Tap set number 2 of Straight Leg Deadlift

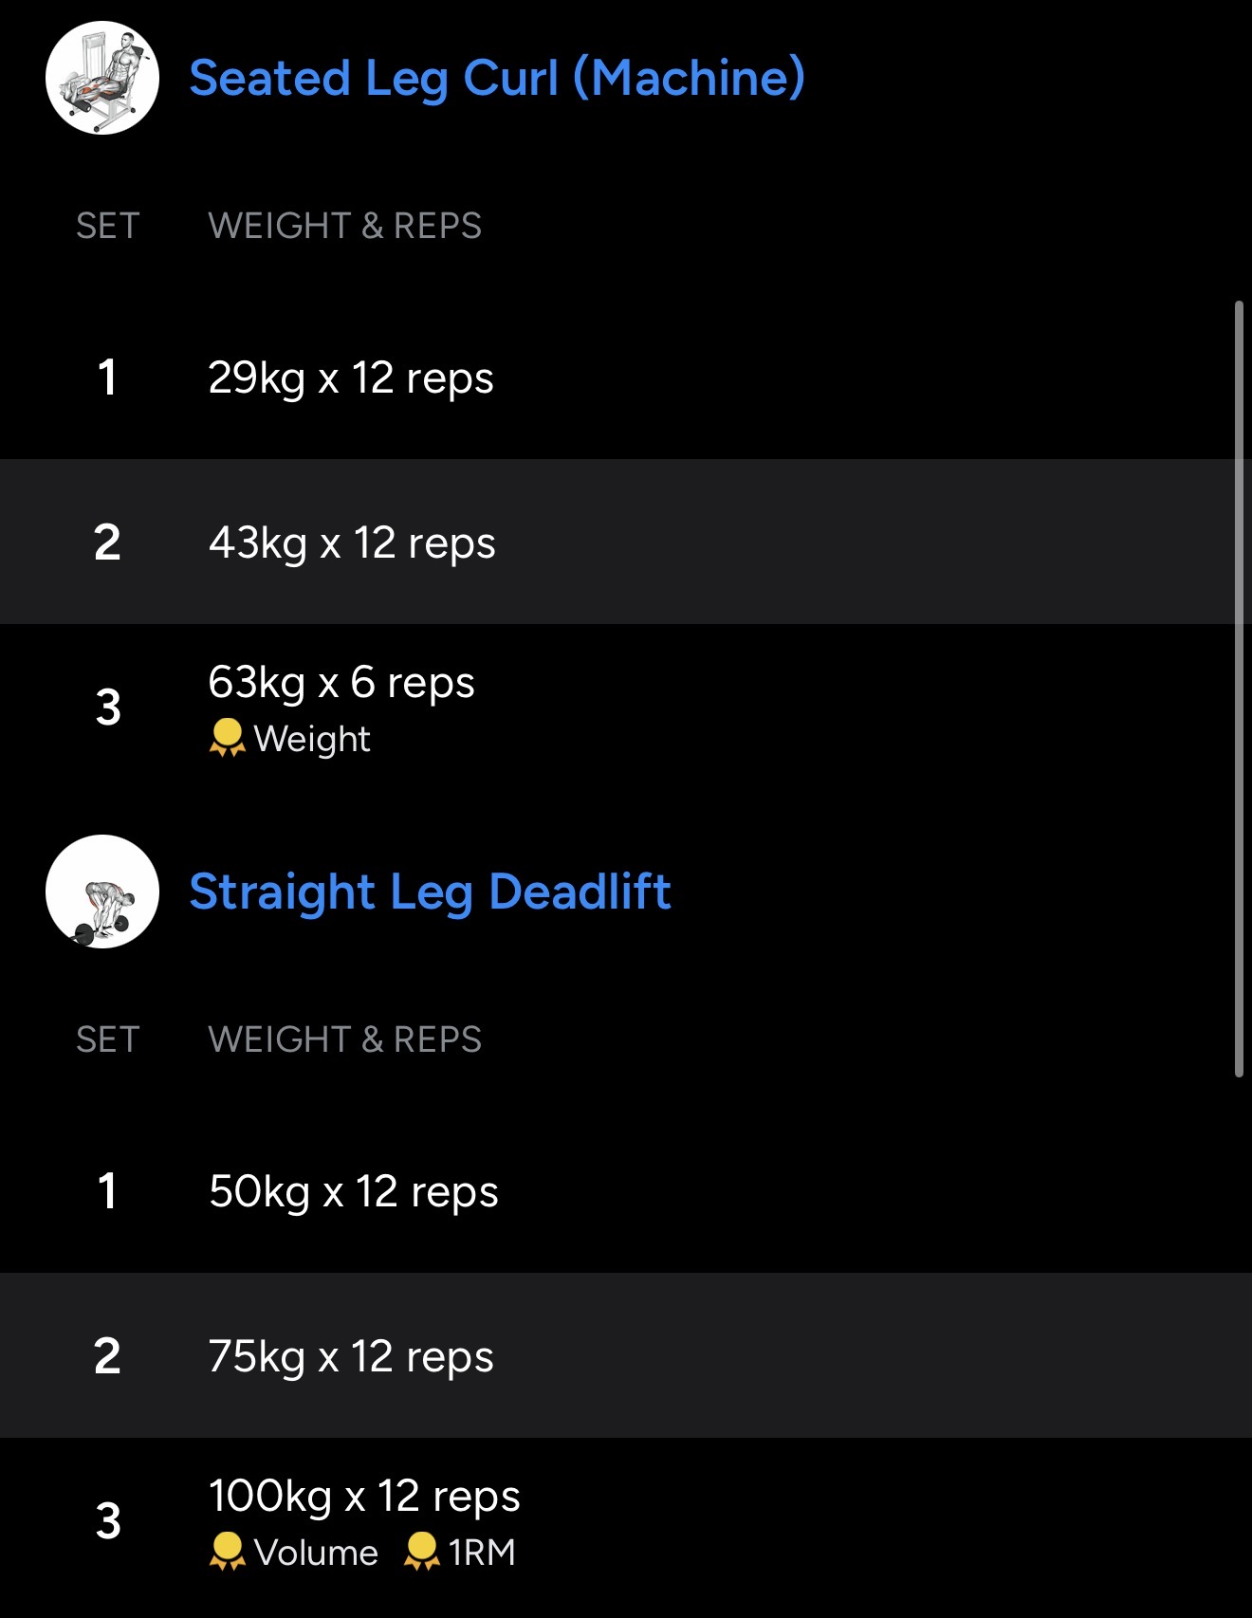tap(107, 1356)
